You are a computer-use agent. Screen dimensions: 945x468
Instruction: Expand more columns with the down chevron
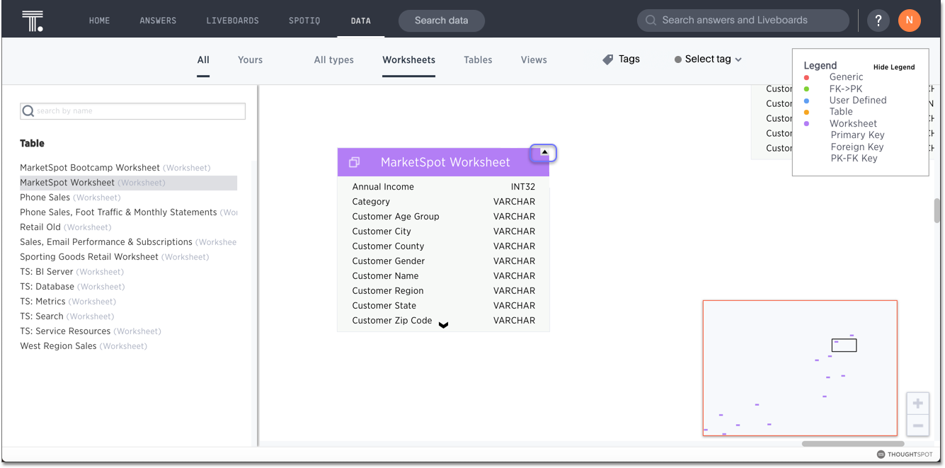point(444,325)
